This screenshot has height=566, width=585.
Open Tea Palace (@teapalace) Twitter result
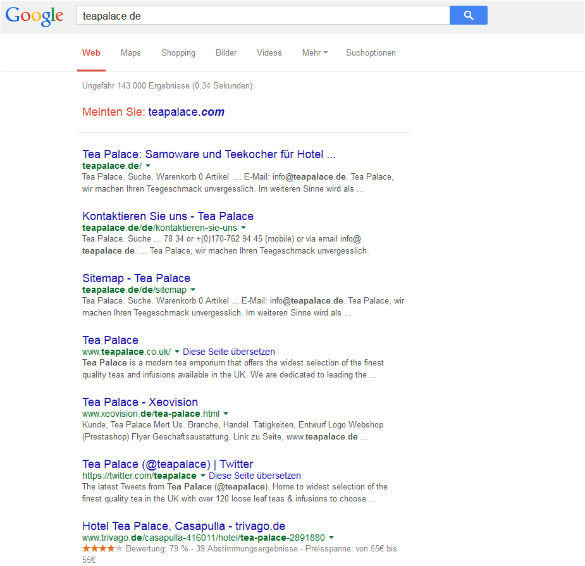168,464
